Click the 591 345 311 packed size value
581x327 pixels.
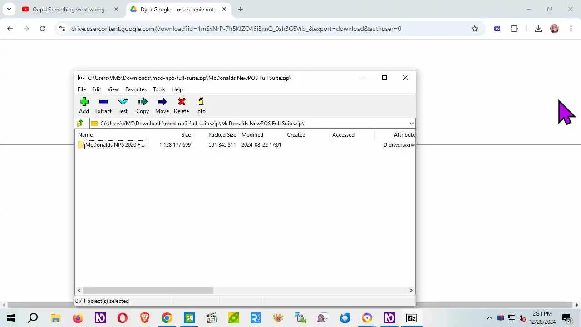(222, 145)
